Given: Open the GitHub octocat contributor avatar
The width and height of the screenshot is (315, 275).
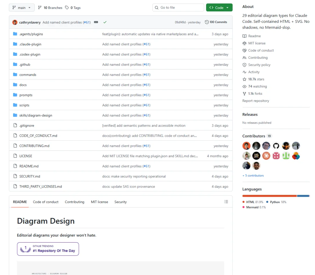Looking at the screenshot, I should tap(276, 146).
